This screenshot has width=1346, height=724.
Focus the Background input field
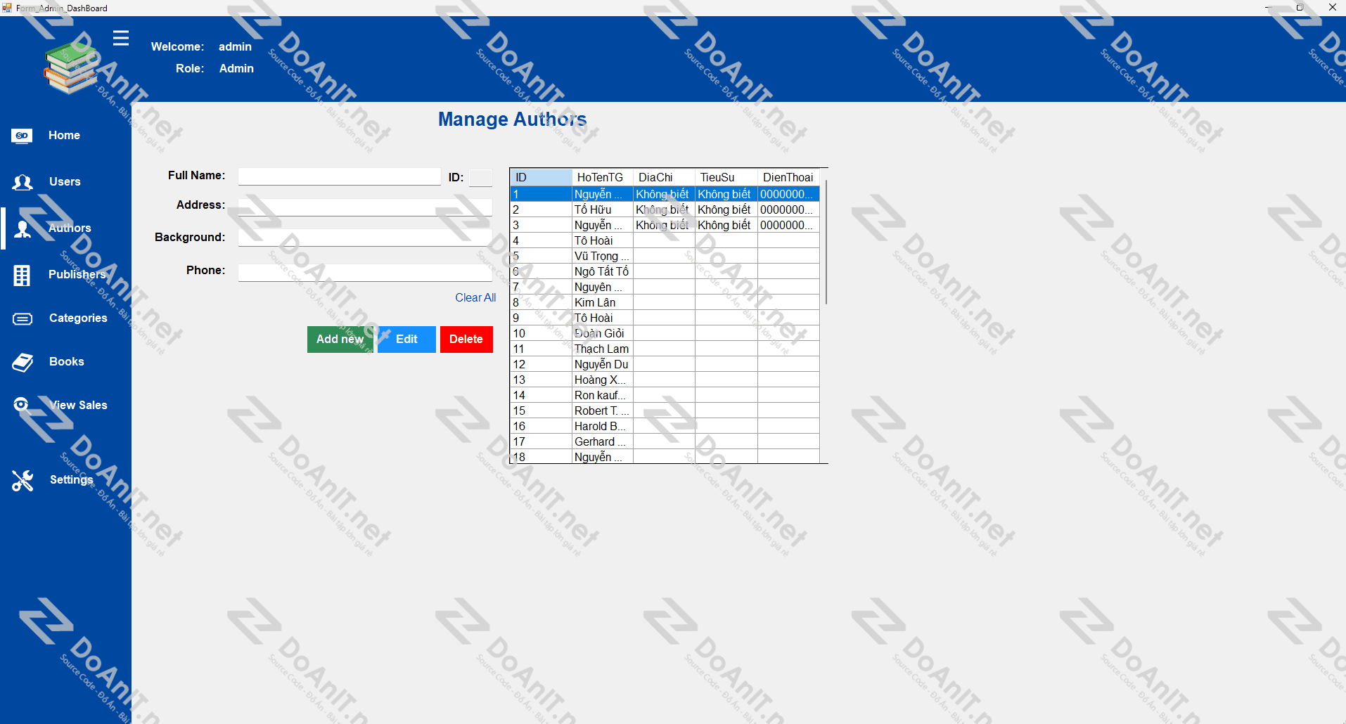(x=365, y=238)
